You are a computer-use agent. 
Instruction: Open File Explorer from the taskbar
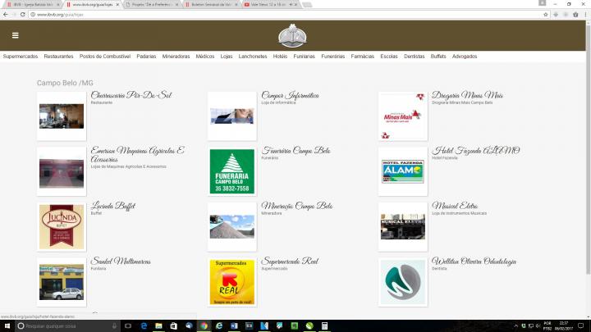click(158, 326)
